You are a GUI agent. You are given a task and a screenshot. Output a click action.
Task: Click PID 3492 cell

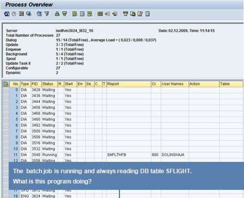(36, 125)
